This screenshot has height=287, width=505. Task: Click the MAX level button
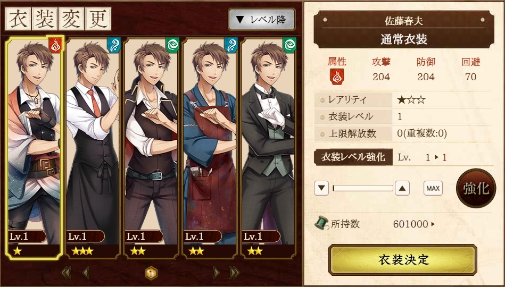pos(433,188)
